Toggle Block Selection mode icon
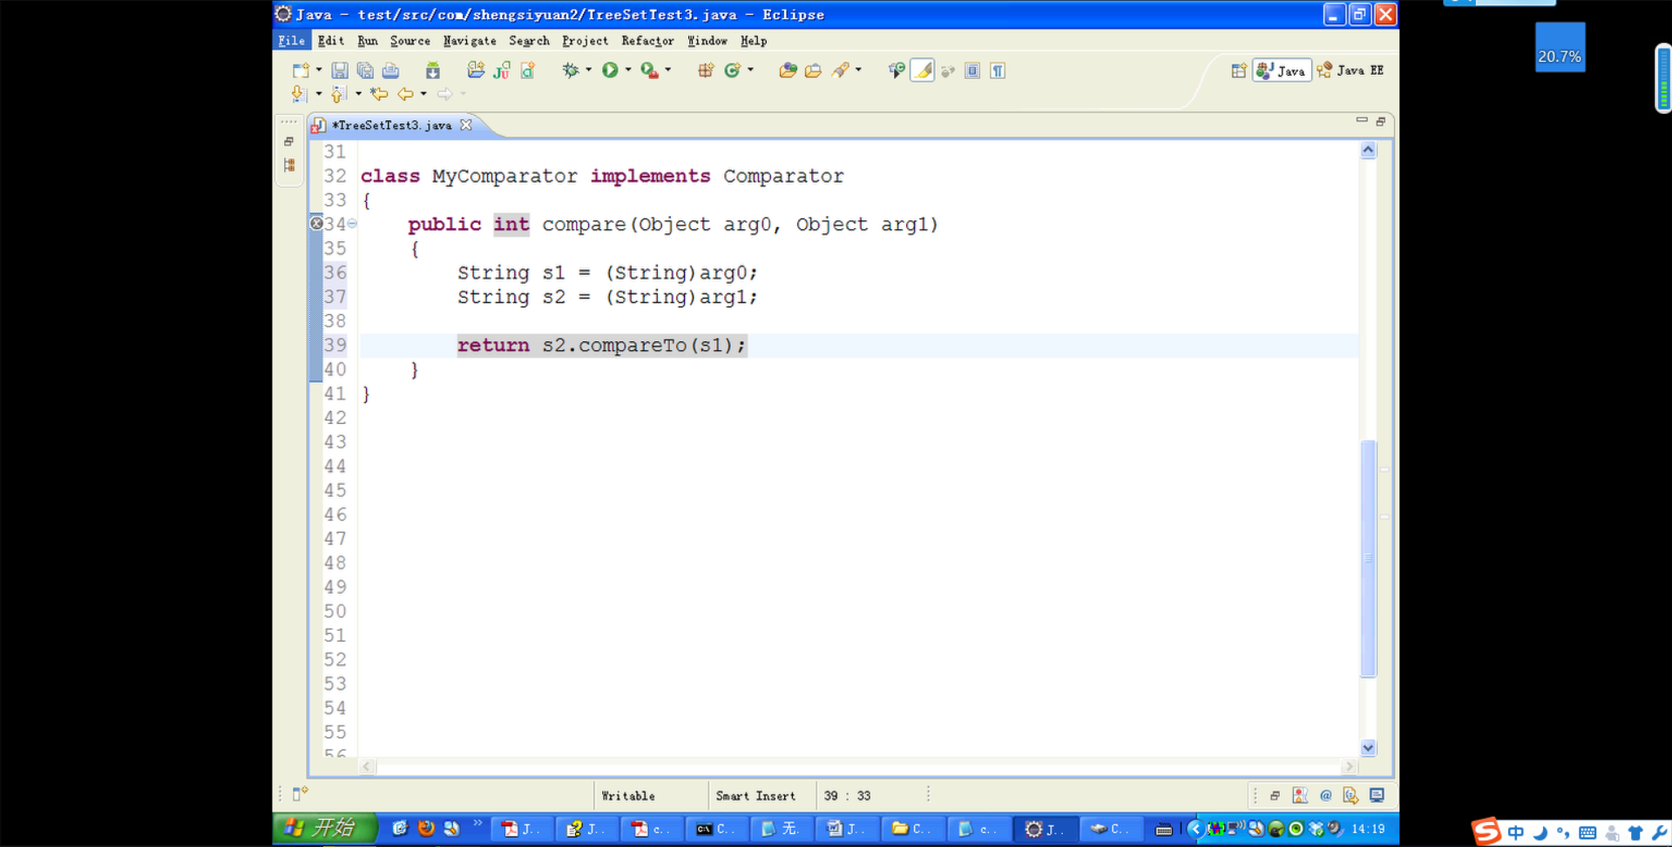1672x847 pixels. click(x=972, y=71)
